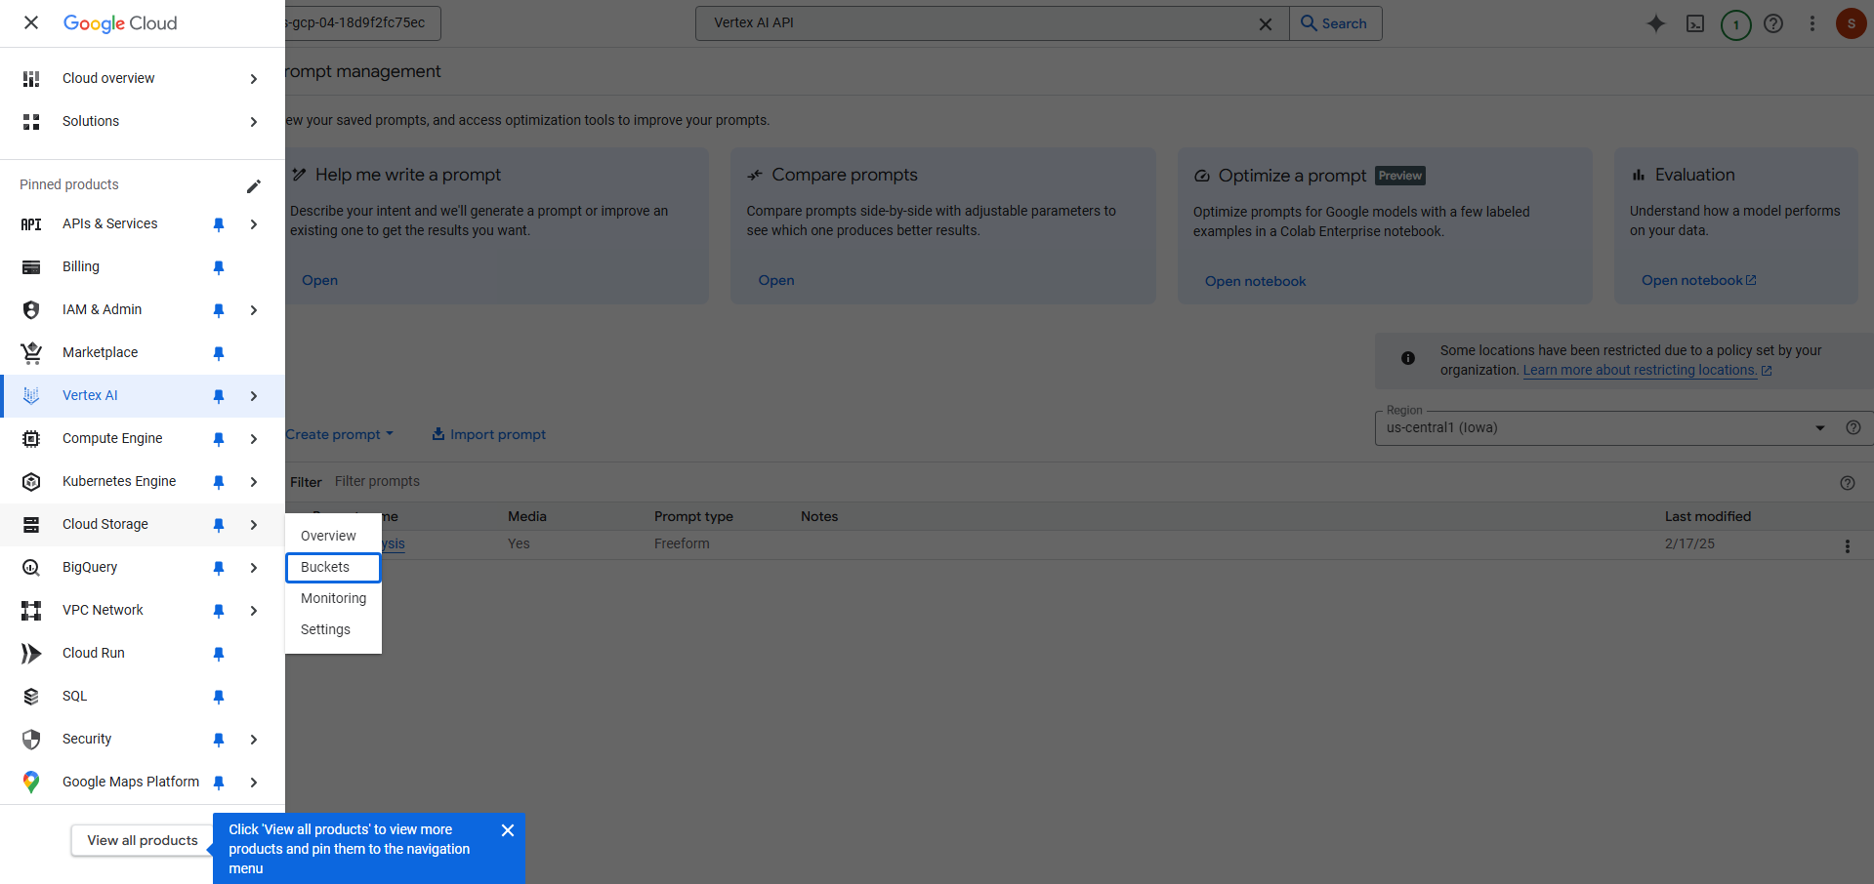This screenshot has width=1874, height=884.
Task: Click the Compute Engine chip icon
Action: pos(31,439)
